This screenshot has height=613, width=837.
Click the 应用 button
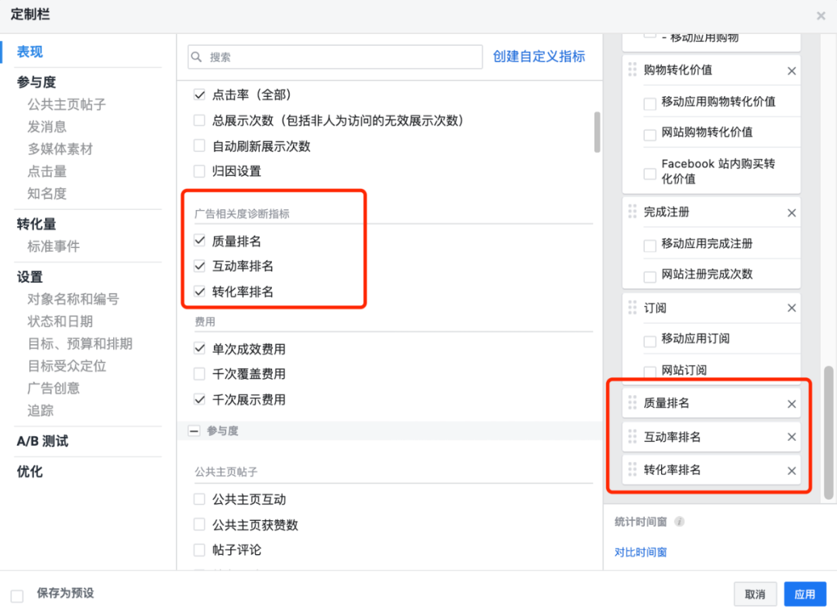pos(804,594)
